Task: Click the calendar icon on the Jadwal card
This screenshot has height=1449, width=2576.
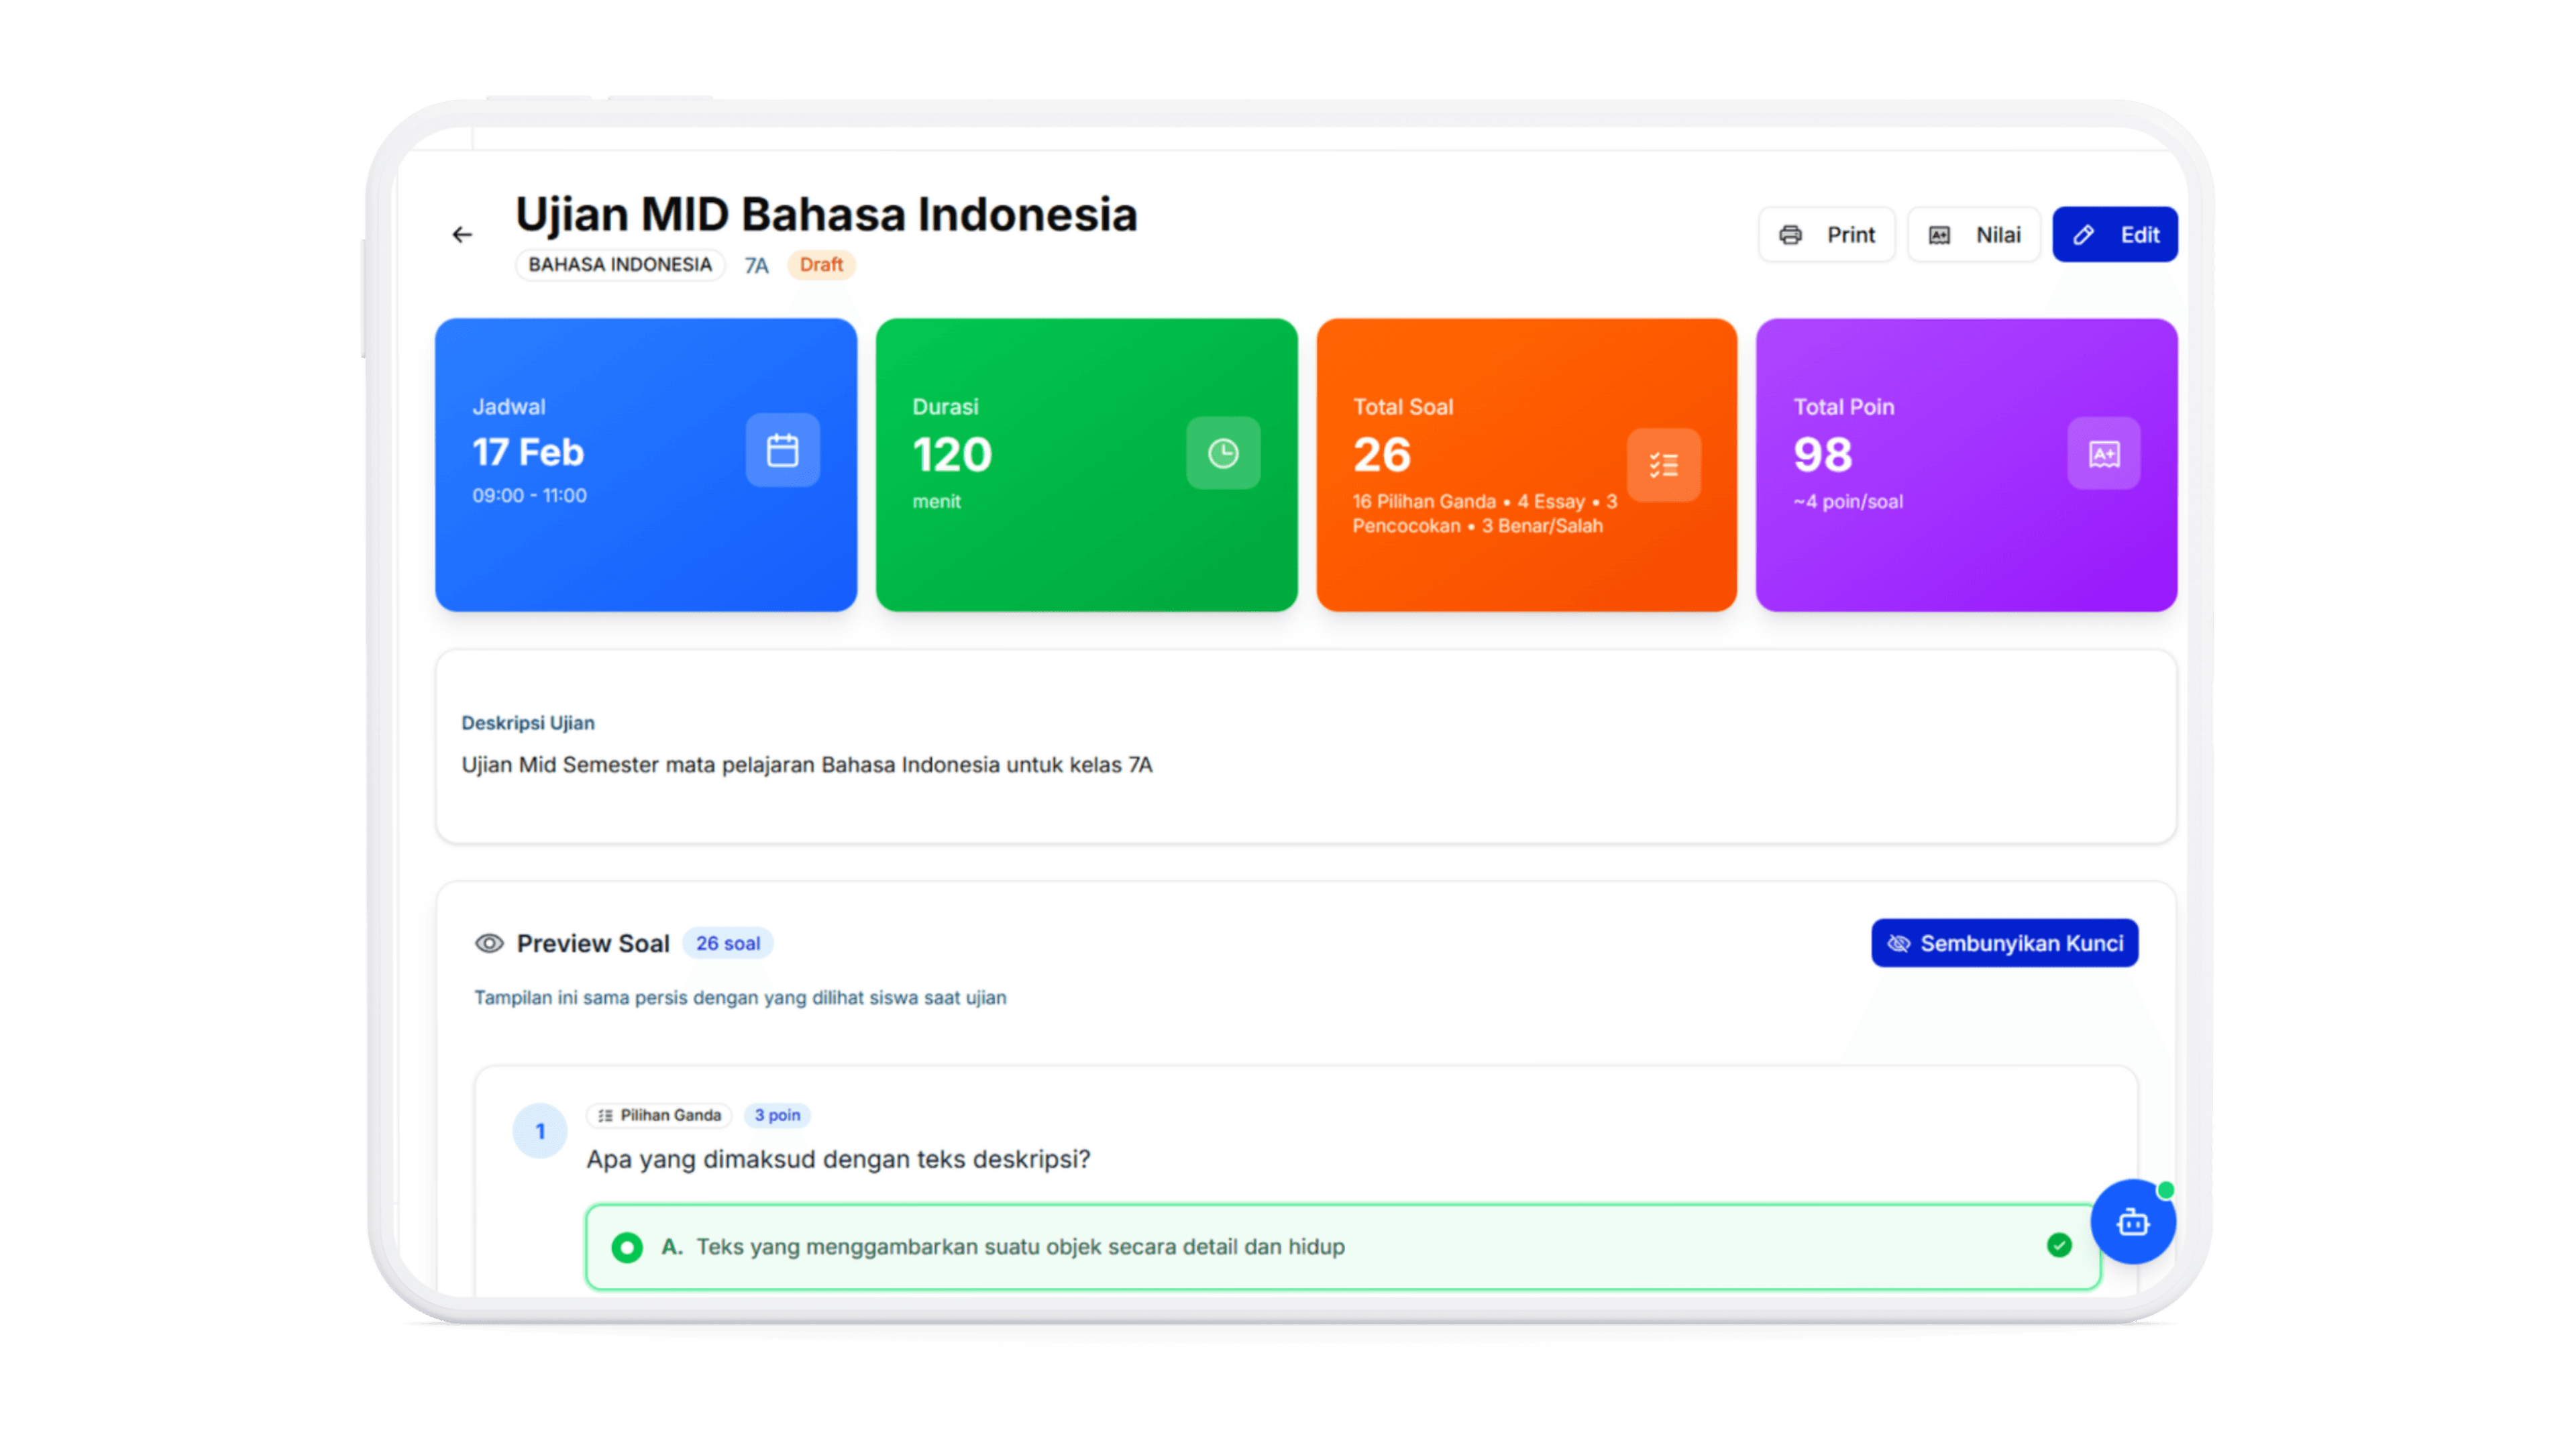Action: [x=782, y=451]
